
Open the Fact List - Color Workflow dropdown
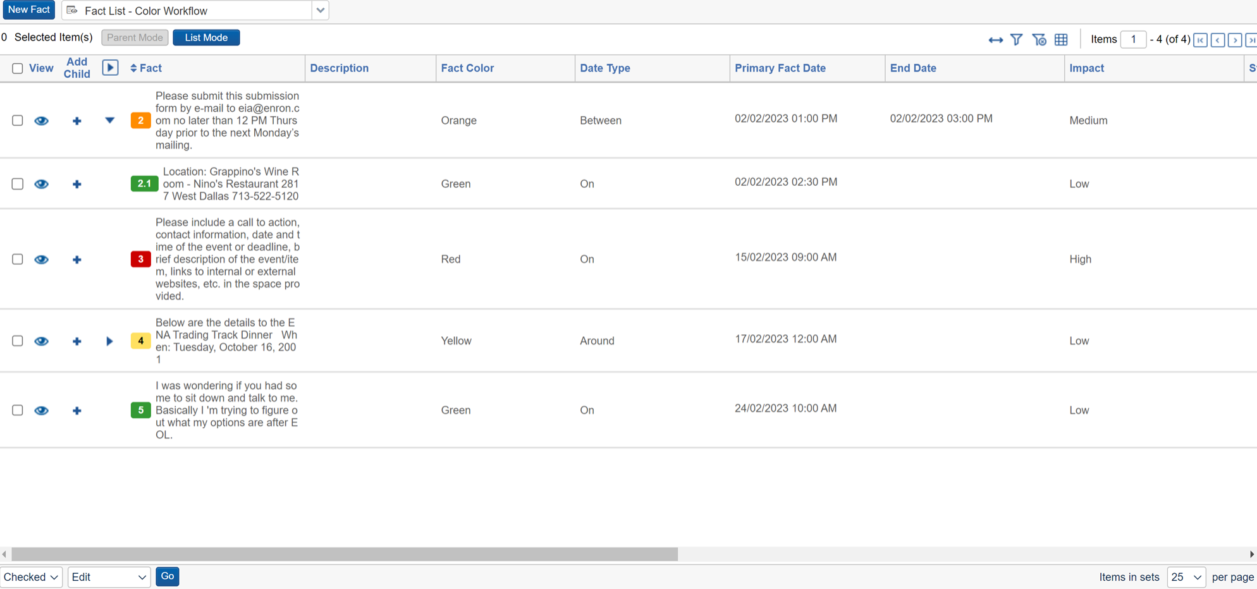321,10
